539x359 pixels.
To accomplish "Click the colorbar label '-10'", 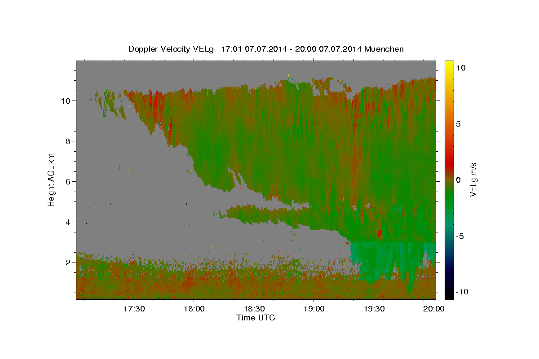I will [x=462, y=292].
